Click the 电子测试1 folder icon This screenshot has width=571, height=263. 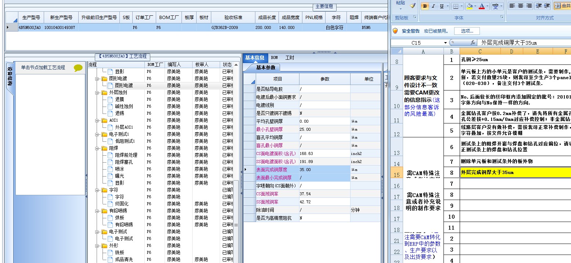click(x=104, y=134)
